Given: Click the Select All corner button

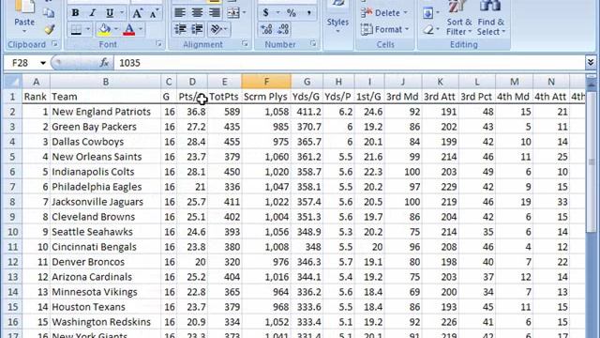Looking at the screenshot, I should pyautogui.click(x=12, y=82).
